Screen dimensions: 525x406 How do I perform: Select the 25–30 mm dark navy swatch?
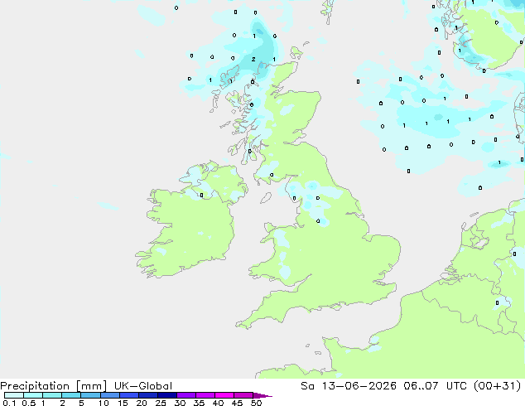pyautogui.click(x=166, y=395)
